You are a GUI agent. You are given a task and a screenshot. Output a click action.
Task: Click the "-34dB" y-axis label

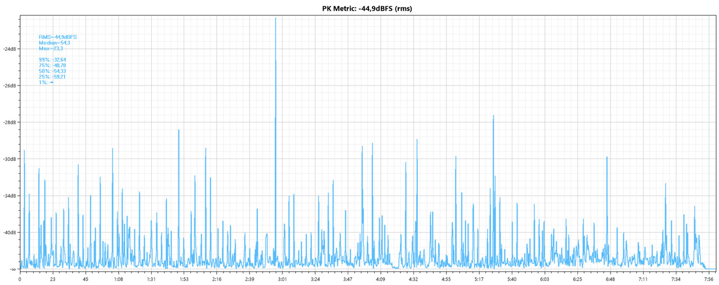10,196
